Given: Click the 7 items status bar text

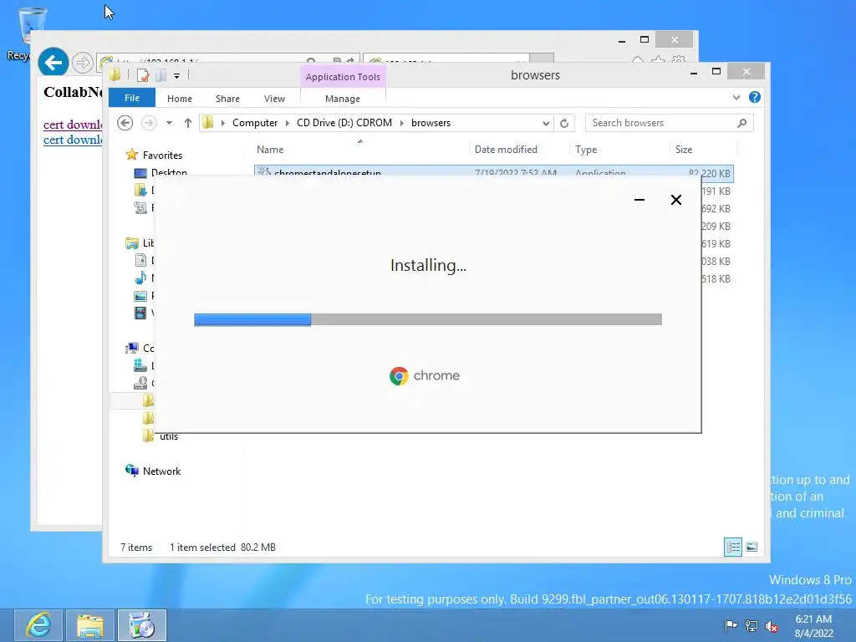Looking at the screenshot, I should tap(136, 547).
